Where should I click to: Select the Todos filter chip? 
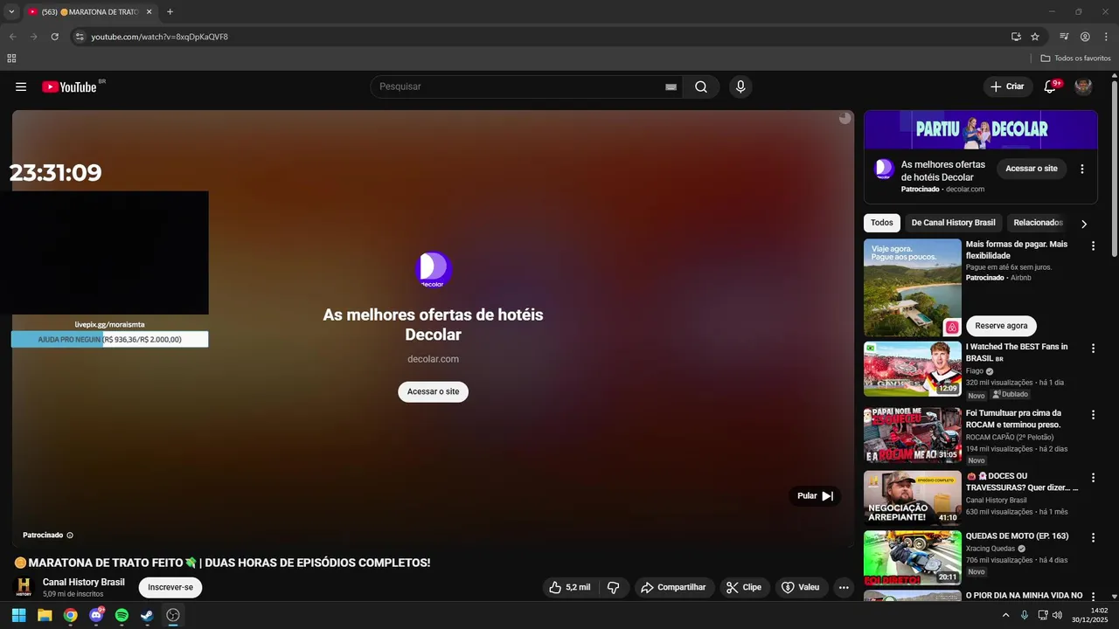point(882,223)
